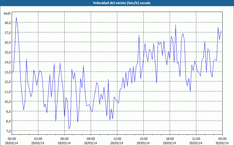Screen dimensions: 234x146
Task: Pick the '7,0' y-axis tick label
Action: (x=8, y=131)
